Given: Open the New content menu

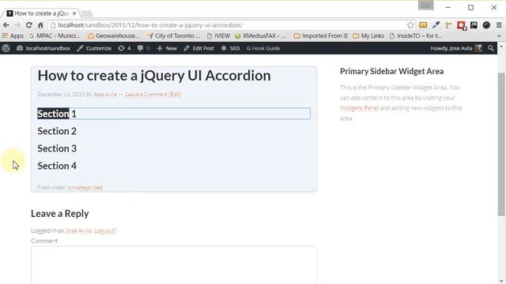Looking at the screenshot, I should [x=167, y=48].
